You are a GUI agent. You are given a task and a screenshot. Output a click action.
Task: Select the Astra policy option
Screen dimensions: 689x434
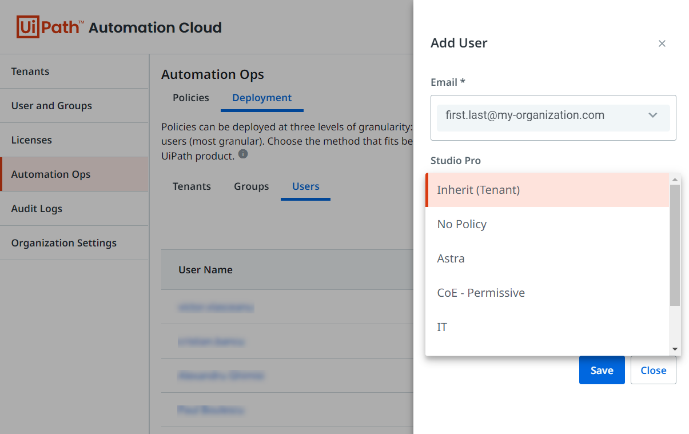pos(547,258)
